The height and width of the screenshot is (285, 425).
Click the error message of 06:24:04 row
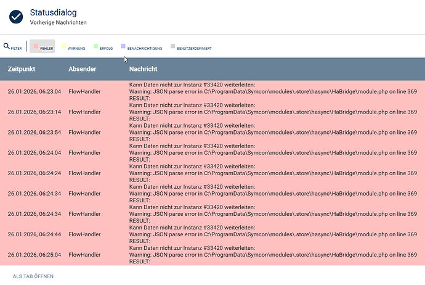pos(273,152)
